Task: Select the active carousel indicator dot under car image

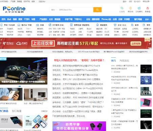Action: pos(20,86)
